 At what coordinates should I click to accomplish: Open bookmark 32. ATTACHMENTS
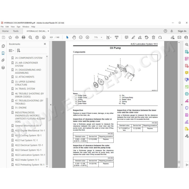coord(25,77)
